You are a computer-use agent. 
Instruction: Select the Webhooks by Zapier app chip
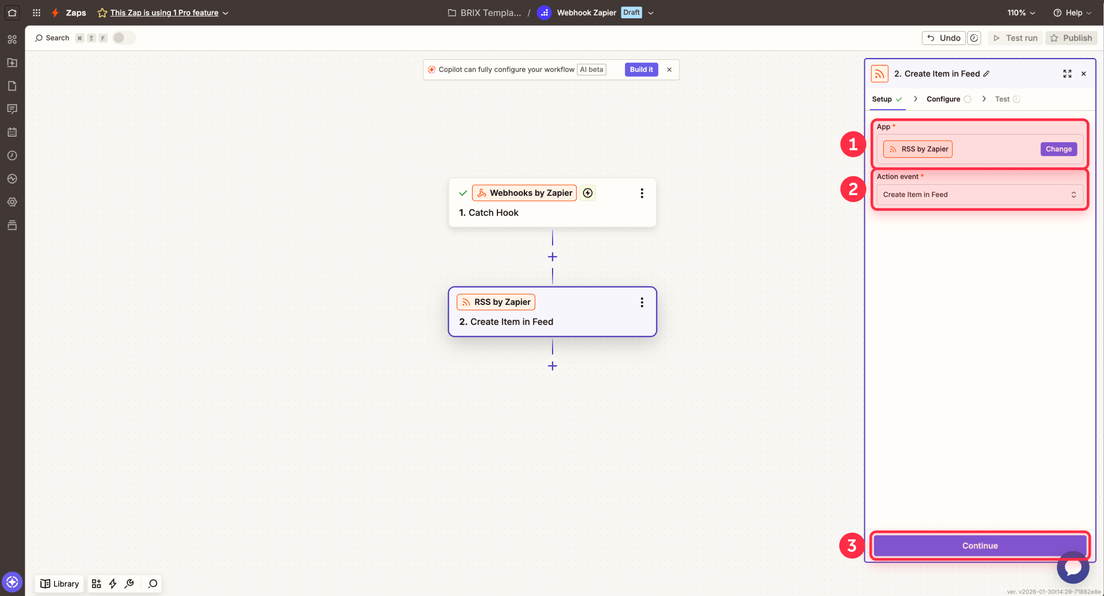pos(524,193)
